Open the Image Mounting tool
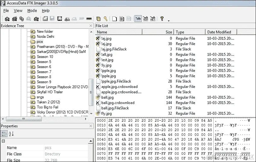Screen dimensions: 256x162 pos(21,19)
